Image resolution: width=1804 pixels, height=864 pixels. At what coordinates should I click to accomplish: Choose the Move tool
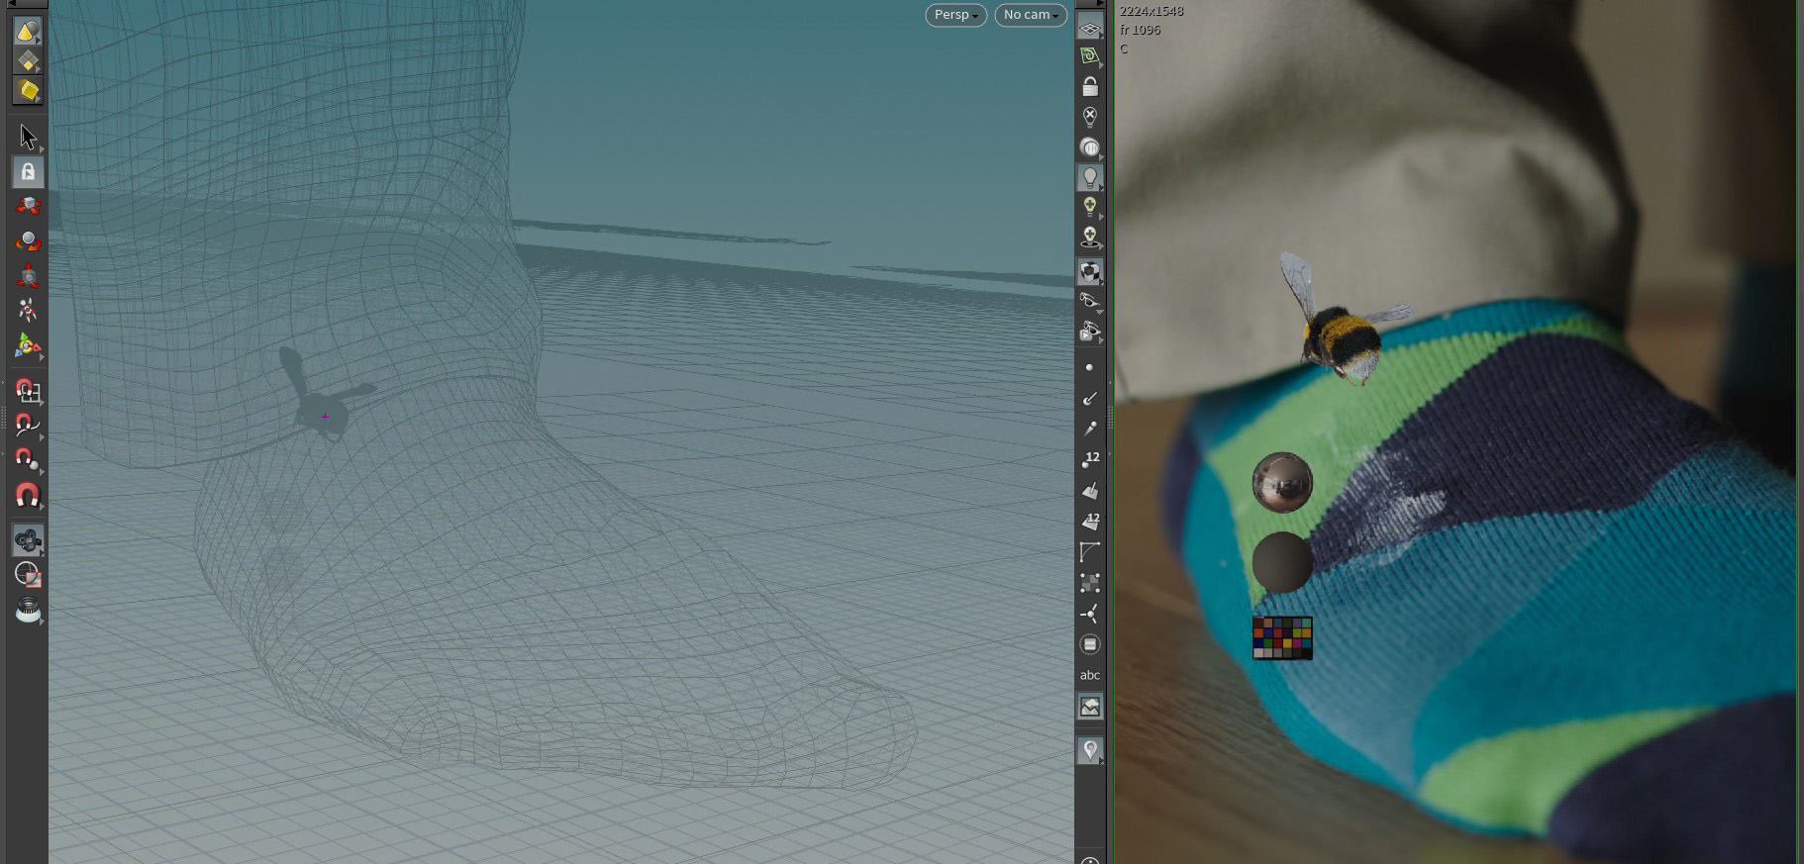point(28,206)
